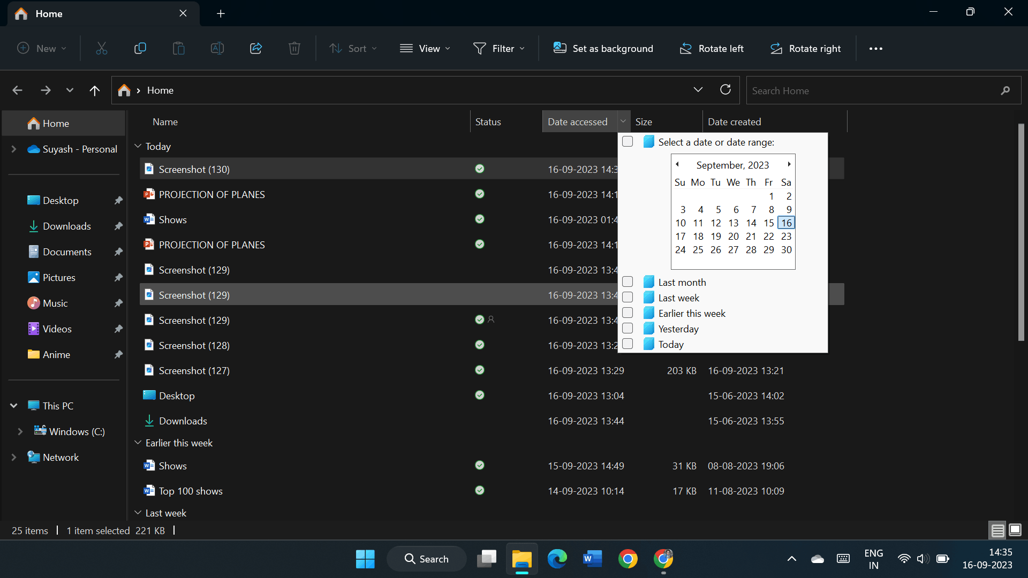Check the Earlier this week checkbox
Image resolution: width=1028 pixels, height=578 pixels.
click(628, 313)
